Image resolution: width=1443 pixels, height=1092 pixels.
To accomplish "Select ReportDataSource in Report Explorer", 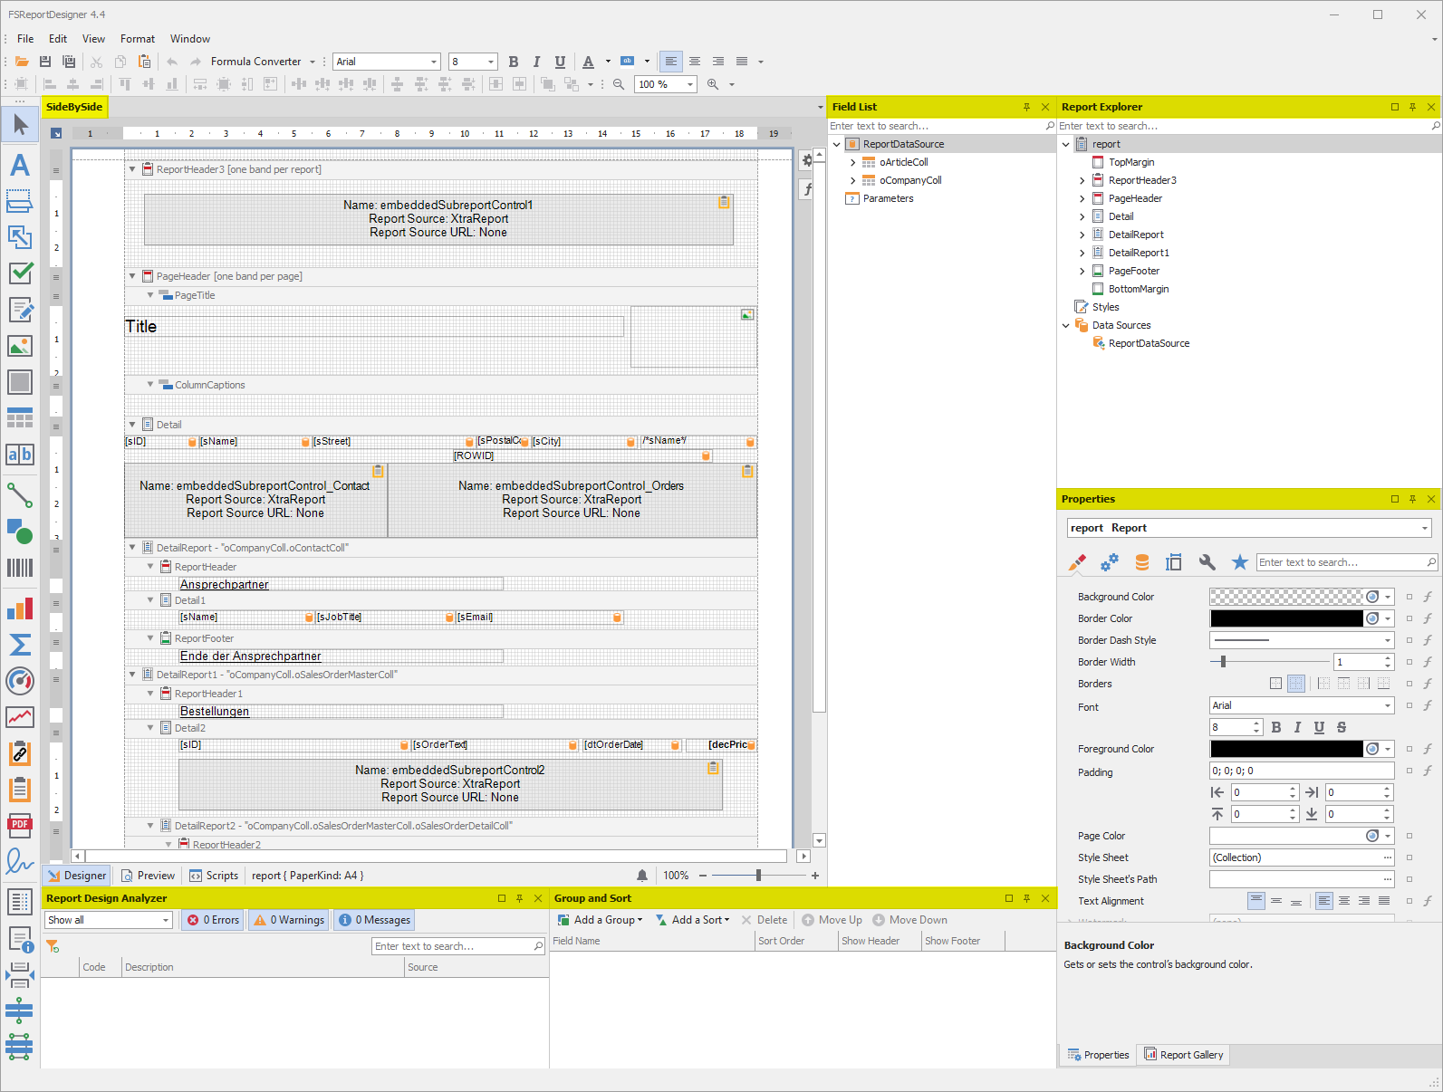I will [x=1149, y=343].
